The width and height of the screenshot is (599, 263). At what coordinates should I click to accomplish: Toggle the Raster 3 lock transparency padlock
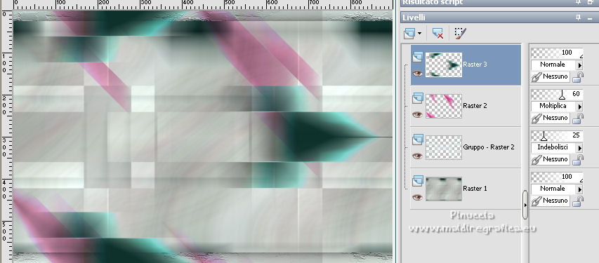(577, 76)
